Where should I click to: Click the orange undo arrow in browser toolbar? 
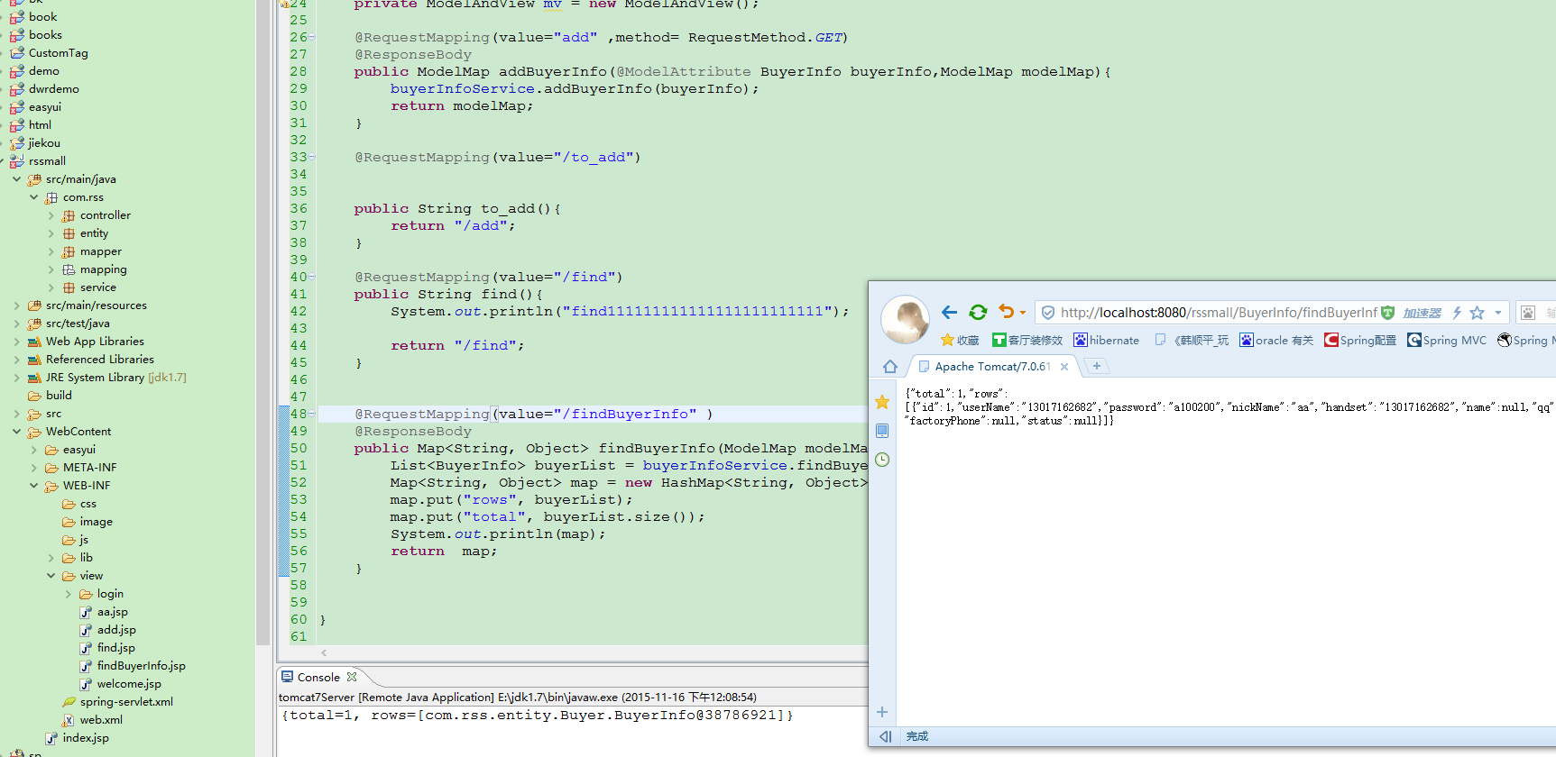(1007, 312)
